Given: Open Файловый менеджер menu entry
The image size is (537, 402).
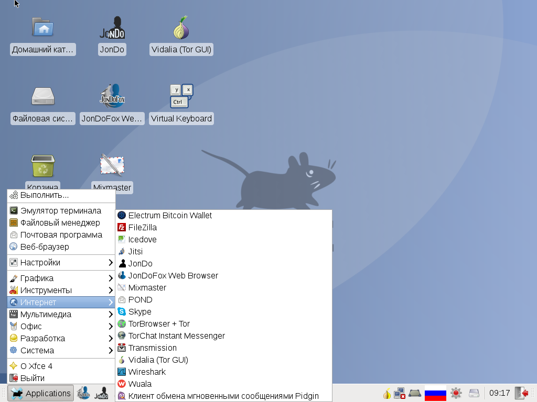Looking at the screenshot, I should pyautogui.click(x=61, y=223).
